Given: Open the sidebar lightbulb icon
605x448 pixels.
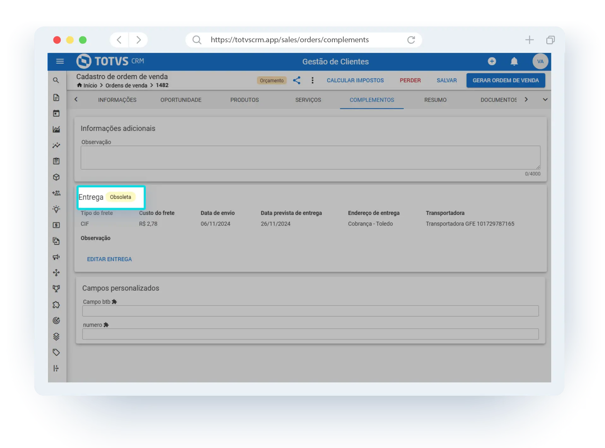Looking at the screenshot, I should [56, 209].
